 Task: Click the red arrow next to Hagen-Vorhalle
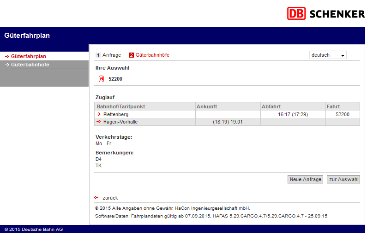click(98, 122)
